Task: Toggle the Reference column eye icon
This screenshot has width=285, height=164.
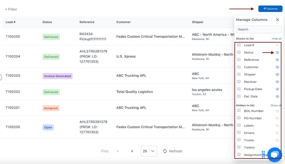Action: [277, 60]
